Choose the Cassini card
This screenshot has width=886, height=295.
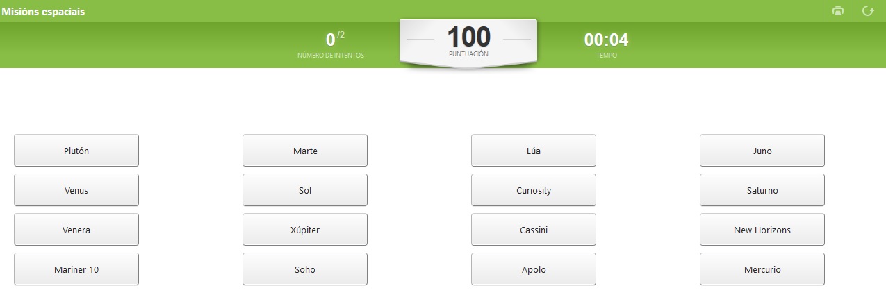point(534,230)
